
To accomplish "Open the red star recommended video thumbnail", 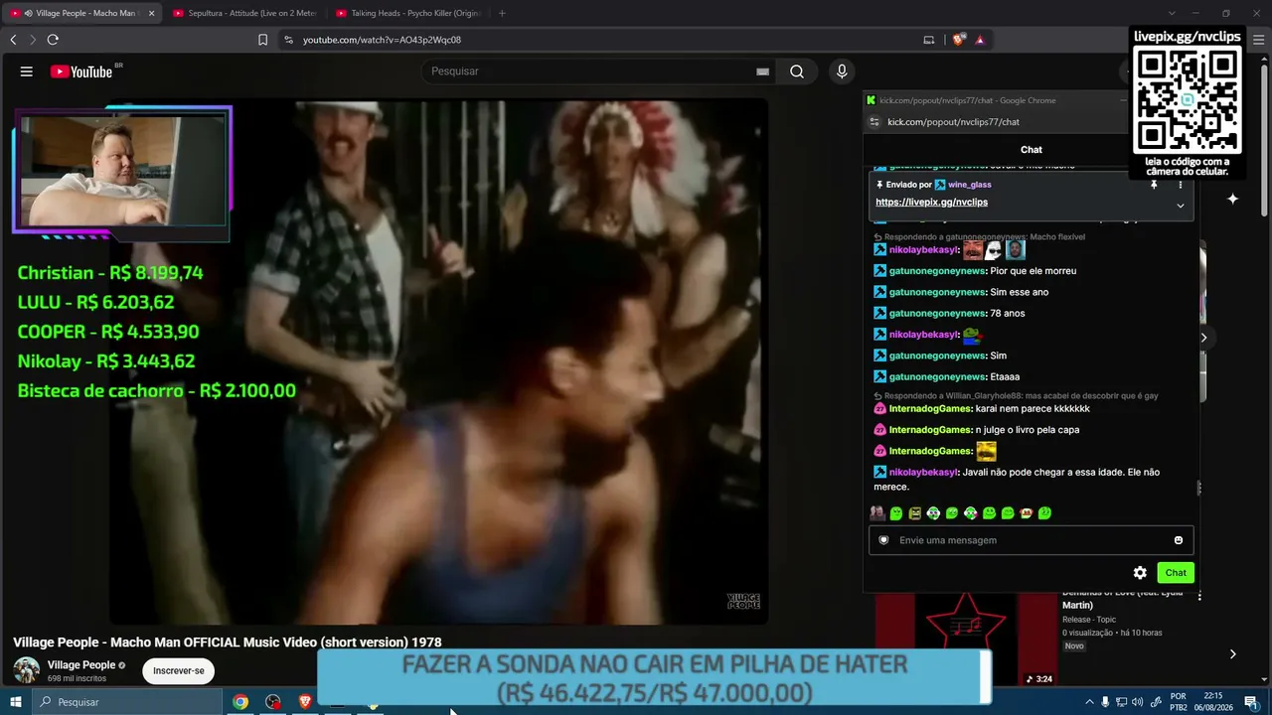I will click(x=965, y=641).
